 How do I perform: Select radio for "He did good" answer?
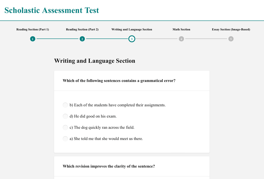pos(65,116)
